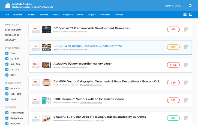Screen dimensions: 198x125
Task: Open the email subscription envelope icon
Action: [185, 15]
